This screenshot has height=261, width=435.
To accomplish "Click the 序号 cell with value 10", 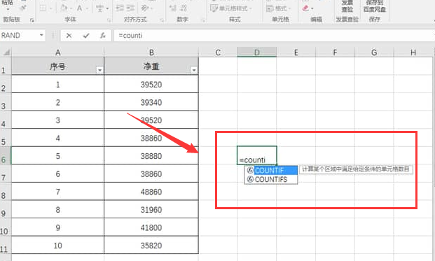I will coord(57,245).
